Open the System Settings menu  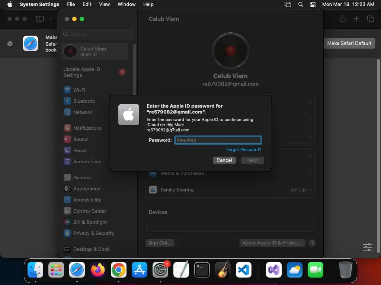tap(39, 4)
